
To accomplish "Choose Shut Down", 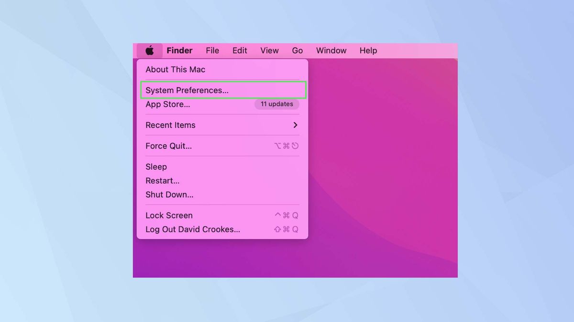I will coord(169,194).
